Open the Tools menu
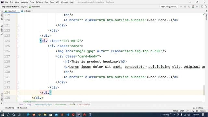This screenshot has width=208, height=117. pyautogui.click(x=52, y=2)
